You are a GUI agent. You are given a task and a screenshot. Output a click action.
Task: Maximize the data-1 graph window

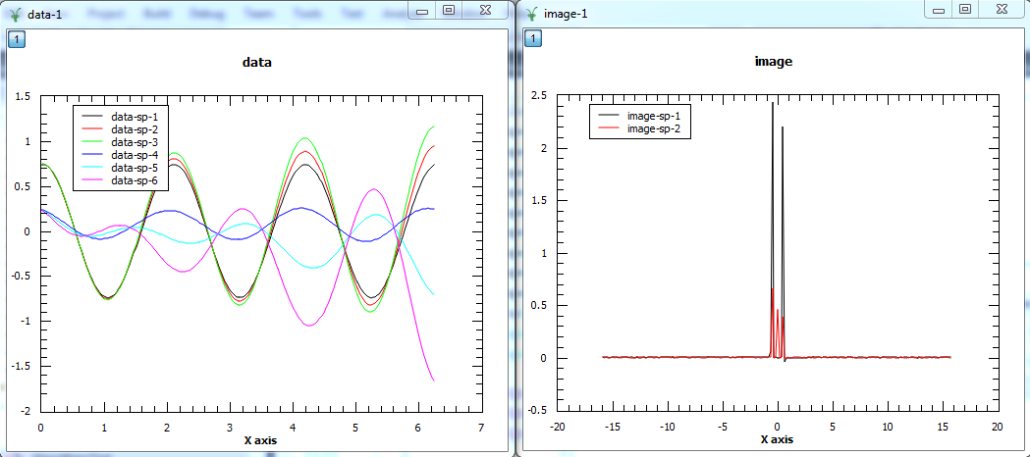pyautogui.click(x=449, y=9)
